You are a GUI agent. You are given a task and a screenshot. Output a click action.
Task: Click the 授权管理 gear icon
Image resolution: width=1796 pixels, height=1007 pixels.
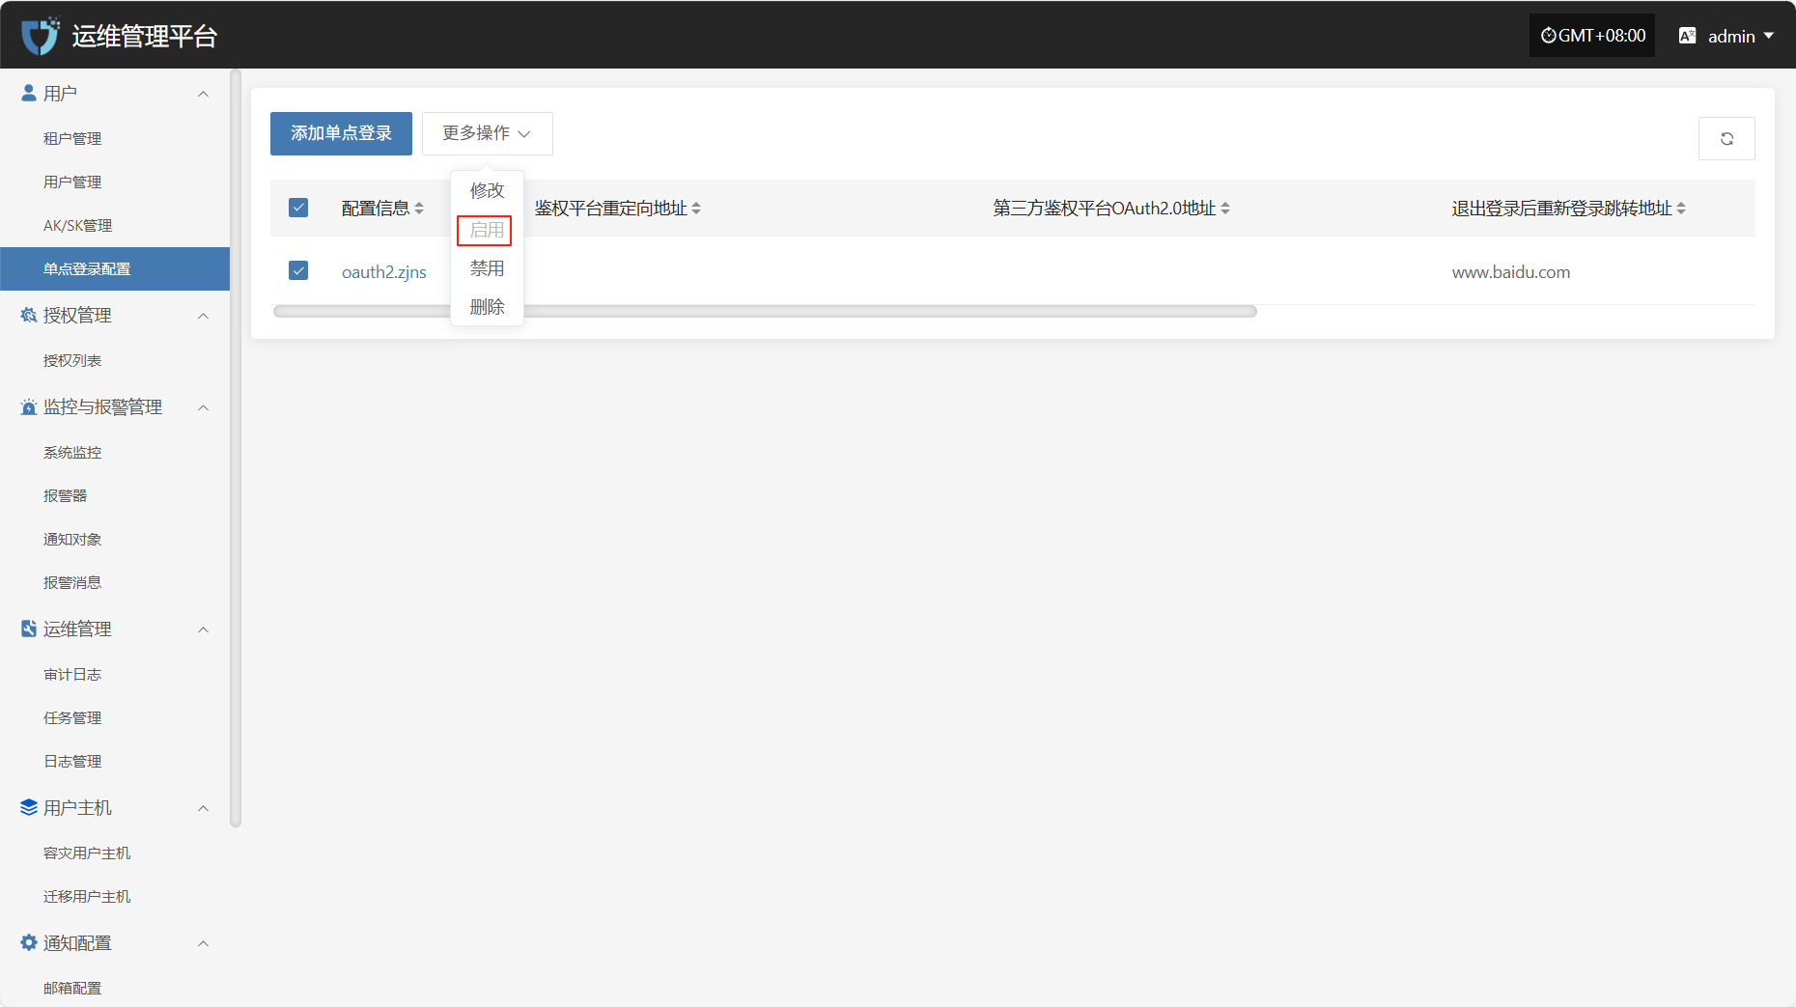(29, 315)
